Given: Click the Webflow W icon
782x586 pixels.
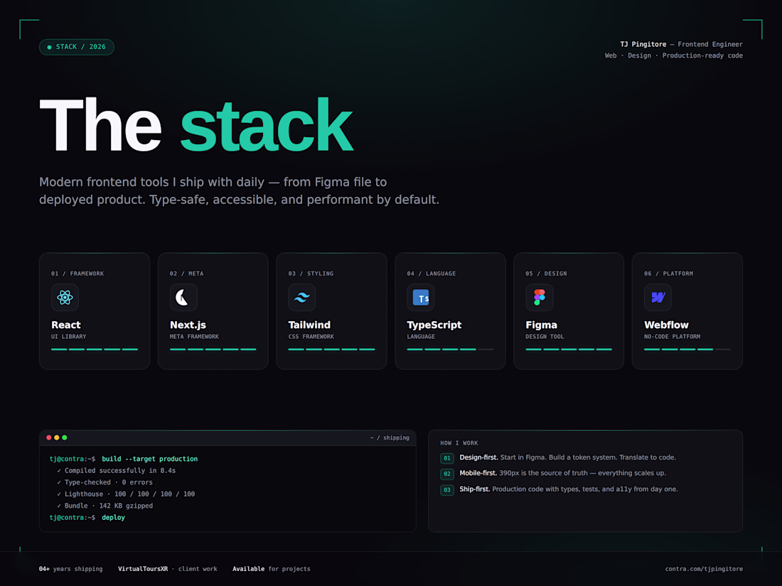Looking at the screenshot, I should (658, 298).
